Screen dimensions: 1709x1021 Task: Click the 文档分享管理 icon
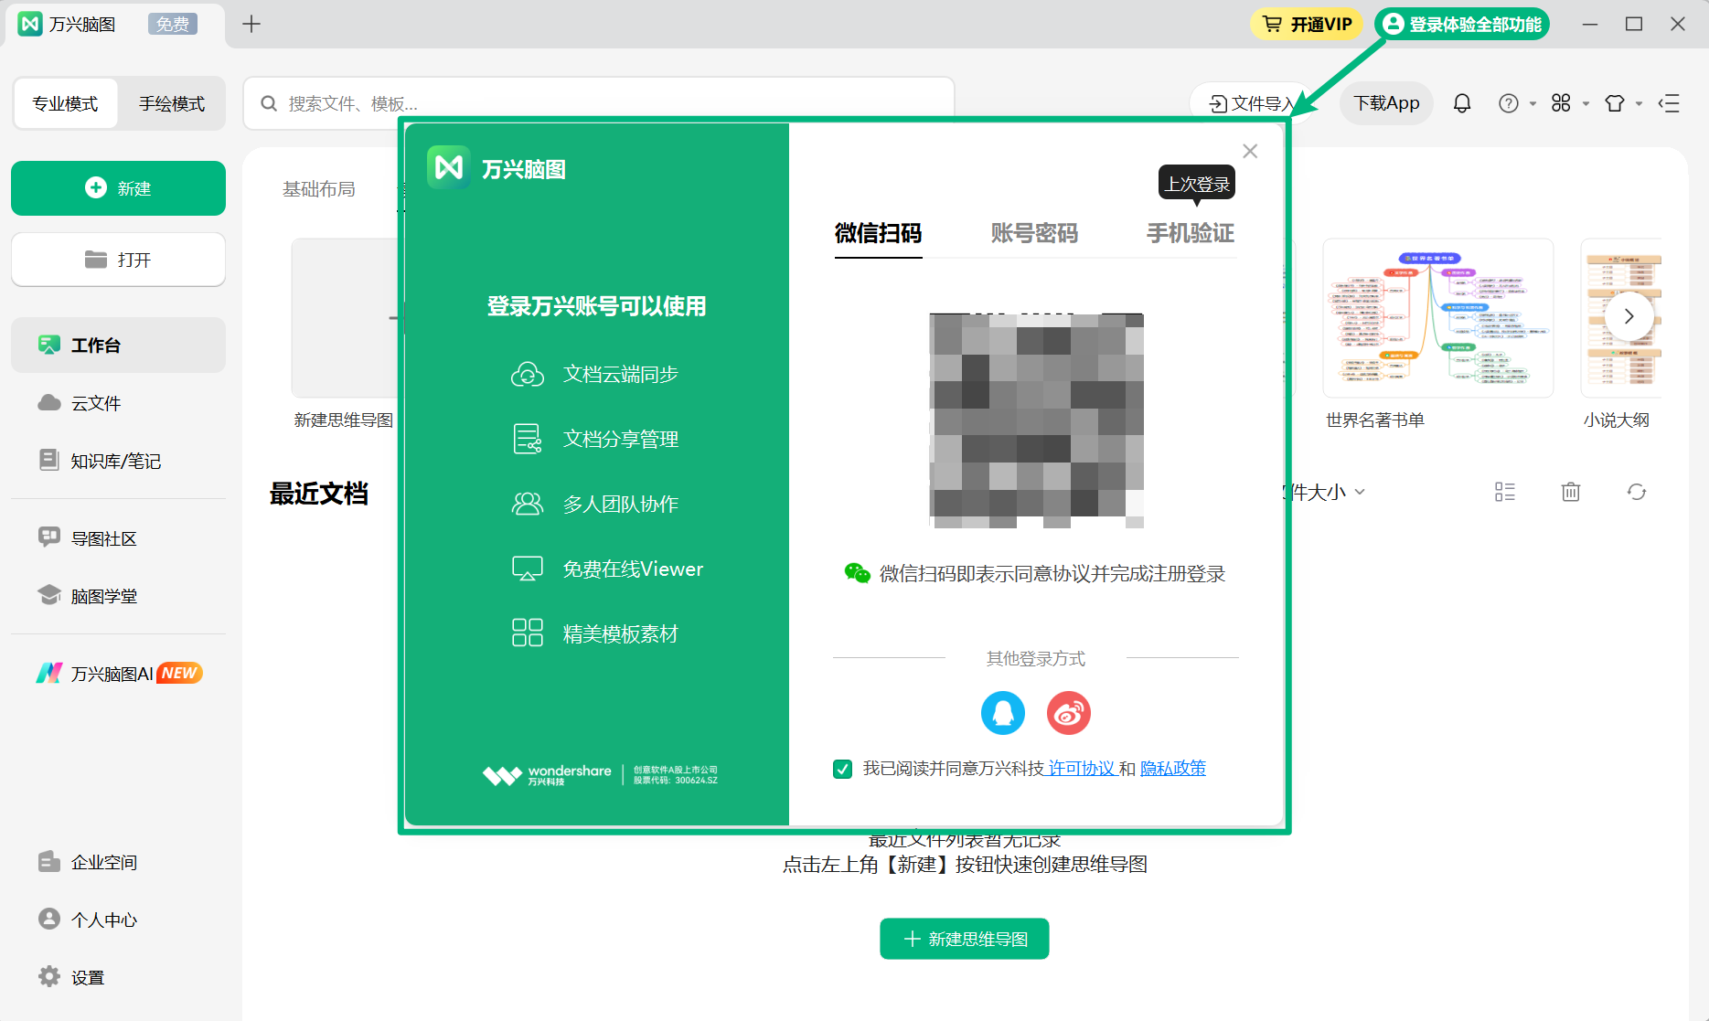pyautogui.click(x=528, y=439)
